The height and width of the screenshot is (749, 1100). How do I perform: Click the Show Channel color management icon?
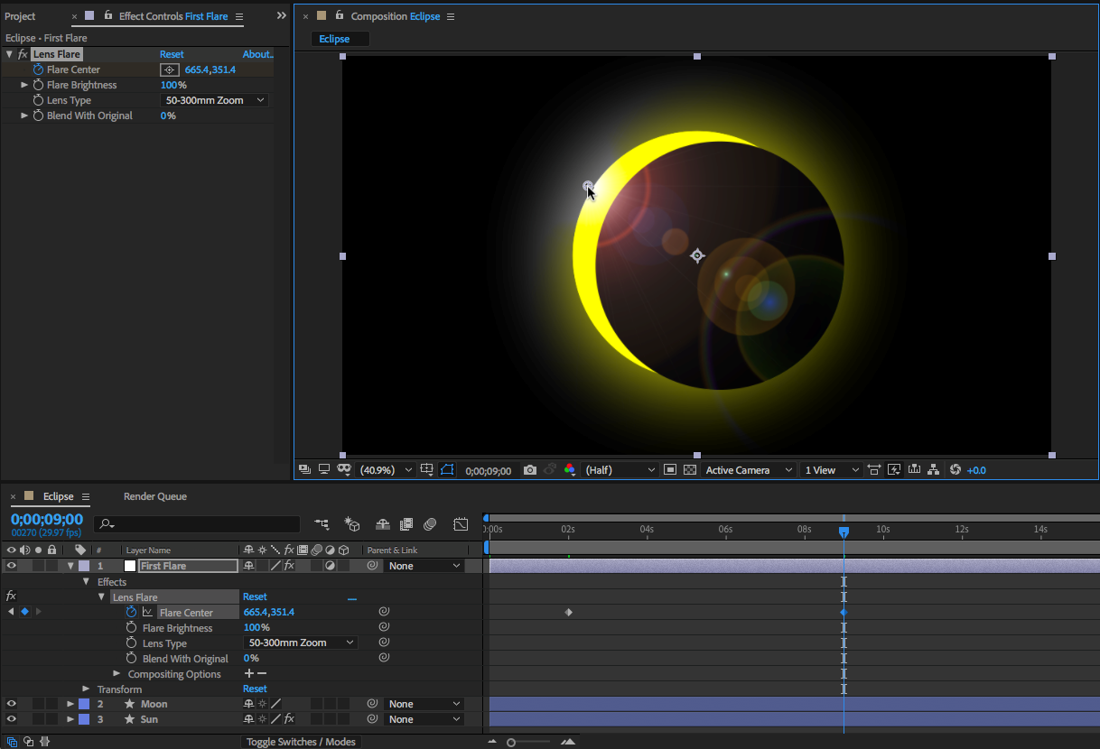coord(569,470)
